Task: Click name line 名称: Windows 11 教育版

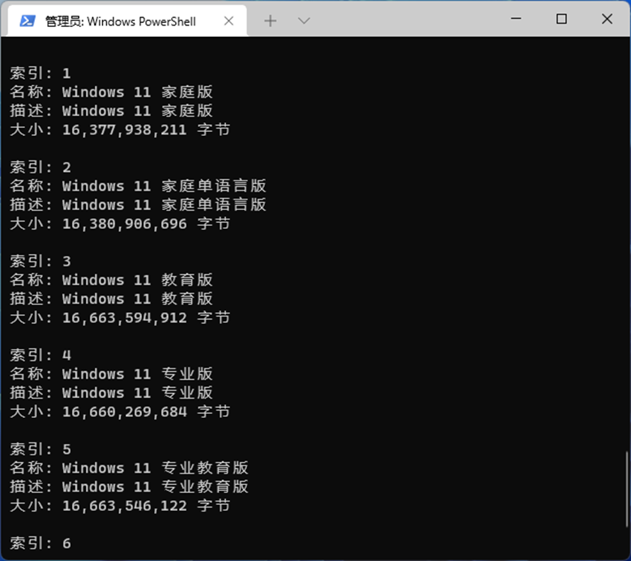Action: (111, 280)
